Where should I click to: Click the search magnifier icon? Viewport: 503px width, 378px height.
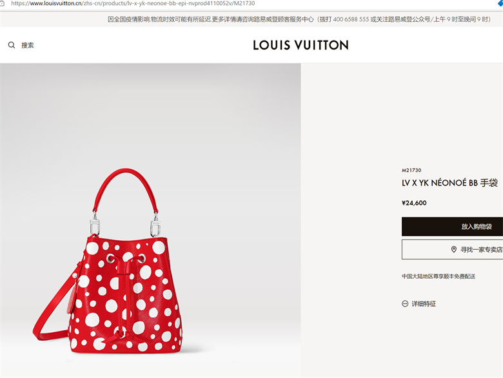pos(12,45)
